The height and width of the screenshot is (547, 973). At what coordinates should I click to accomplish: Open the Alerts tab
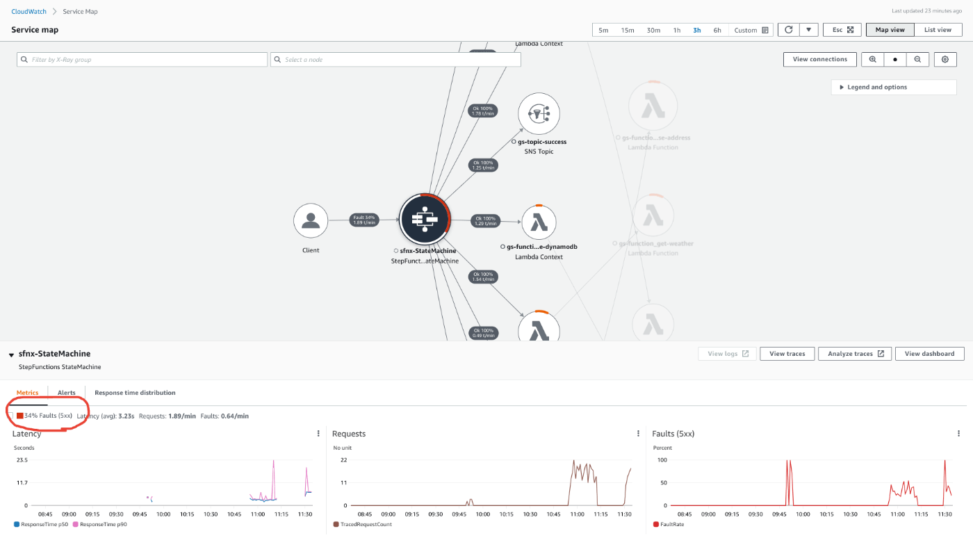[67, 393]
